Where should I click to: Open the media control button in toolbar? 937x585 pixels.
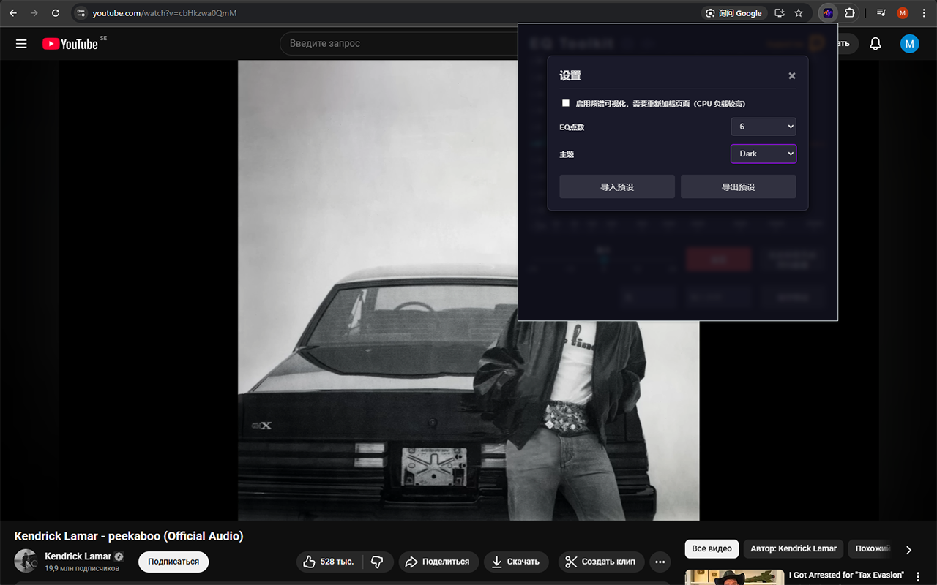coord(881,13)
